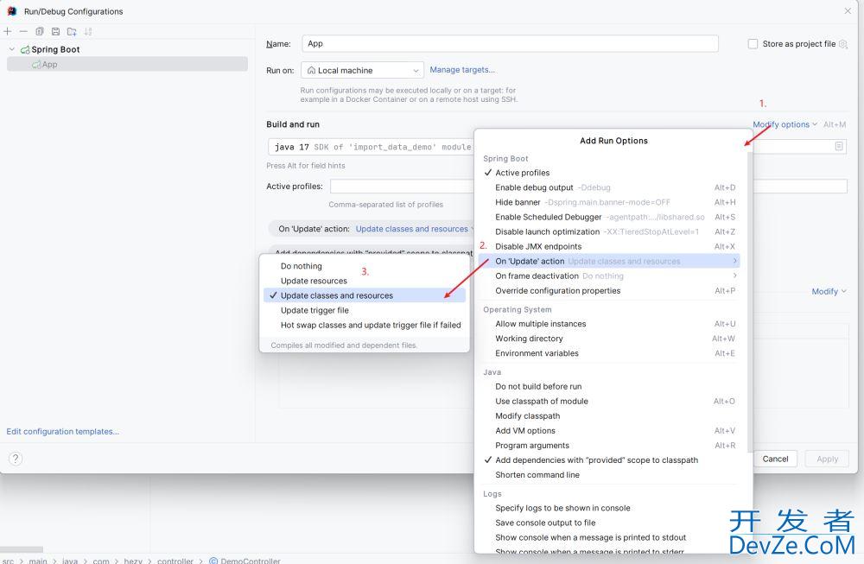864x564 pixels.
Task: Click the Add Run Options scrollbar
Action: (x=749, y=301)
